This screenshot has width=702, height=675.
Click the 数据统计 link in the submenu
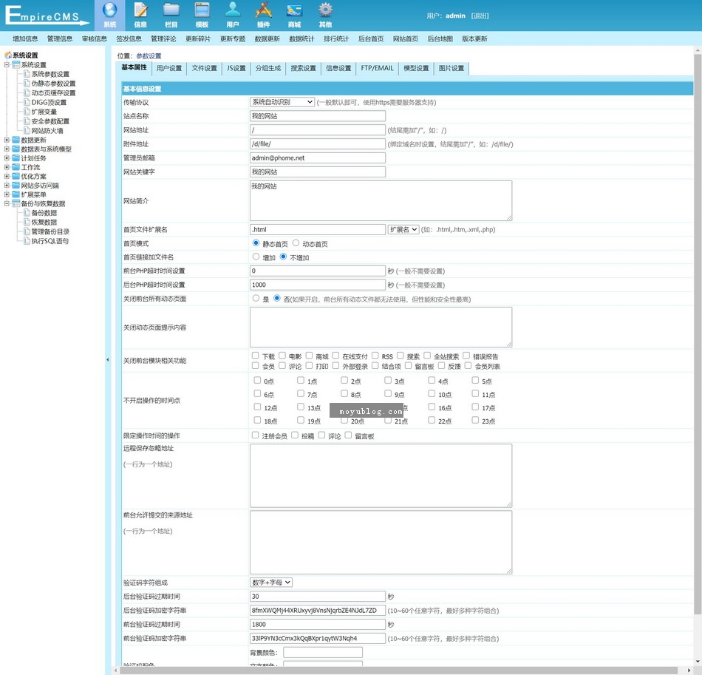[x=301, y=38]
